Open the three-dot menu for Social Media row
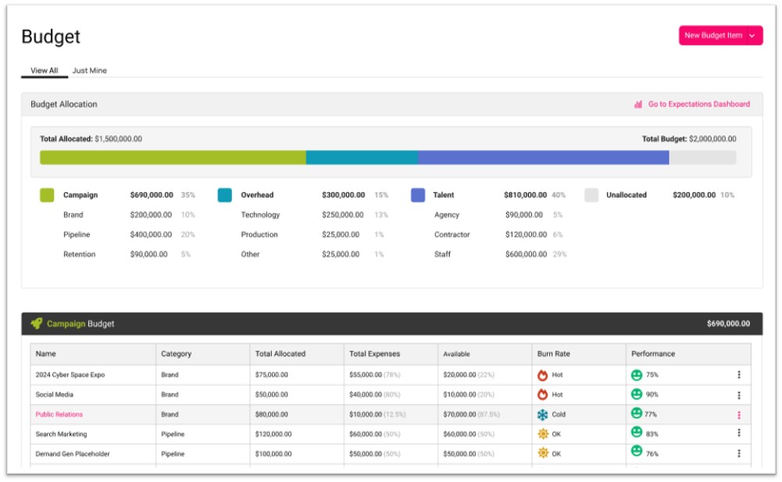The height and width of the screenshot is (482, 782). coord(739,395)
